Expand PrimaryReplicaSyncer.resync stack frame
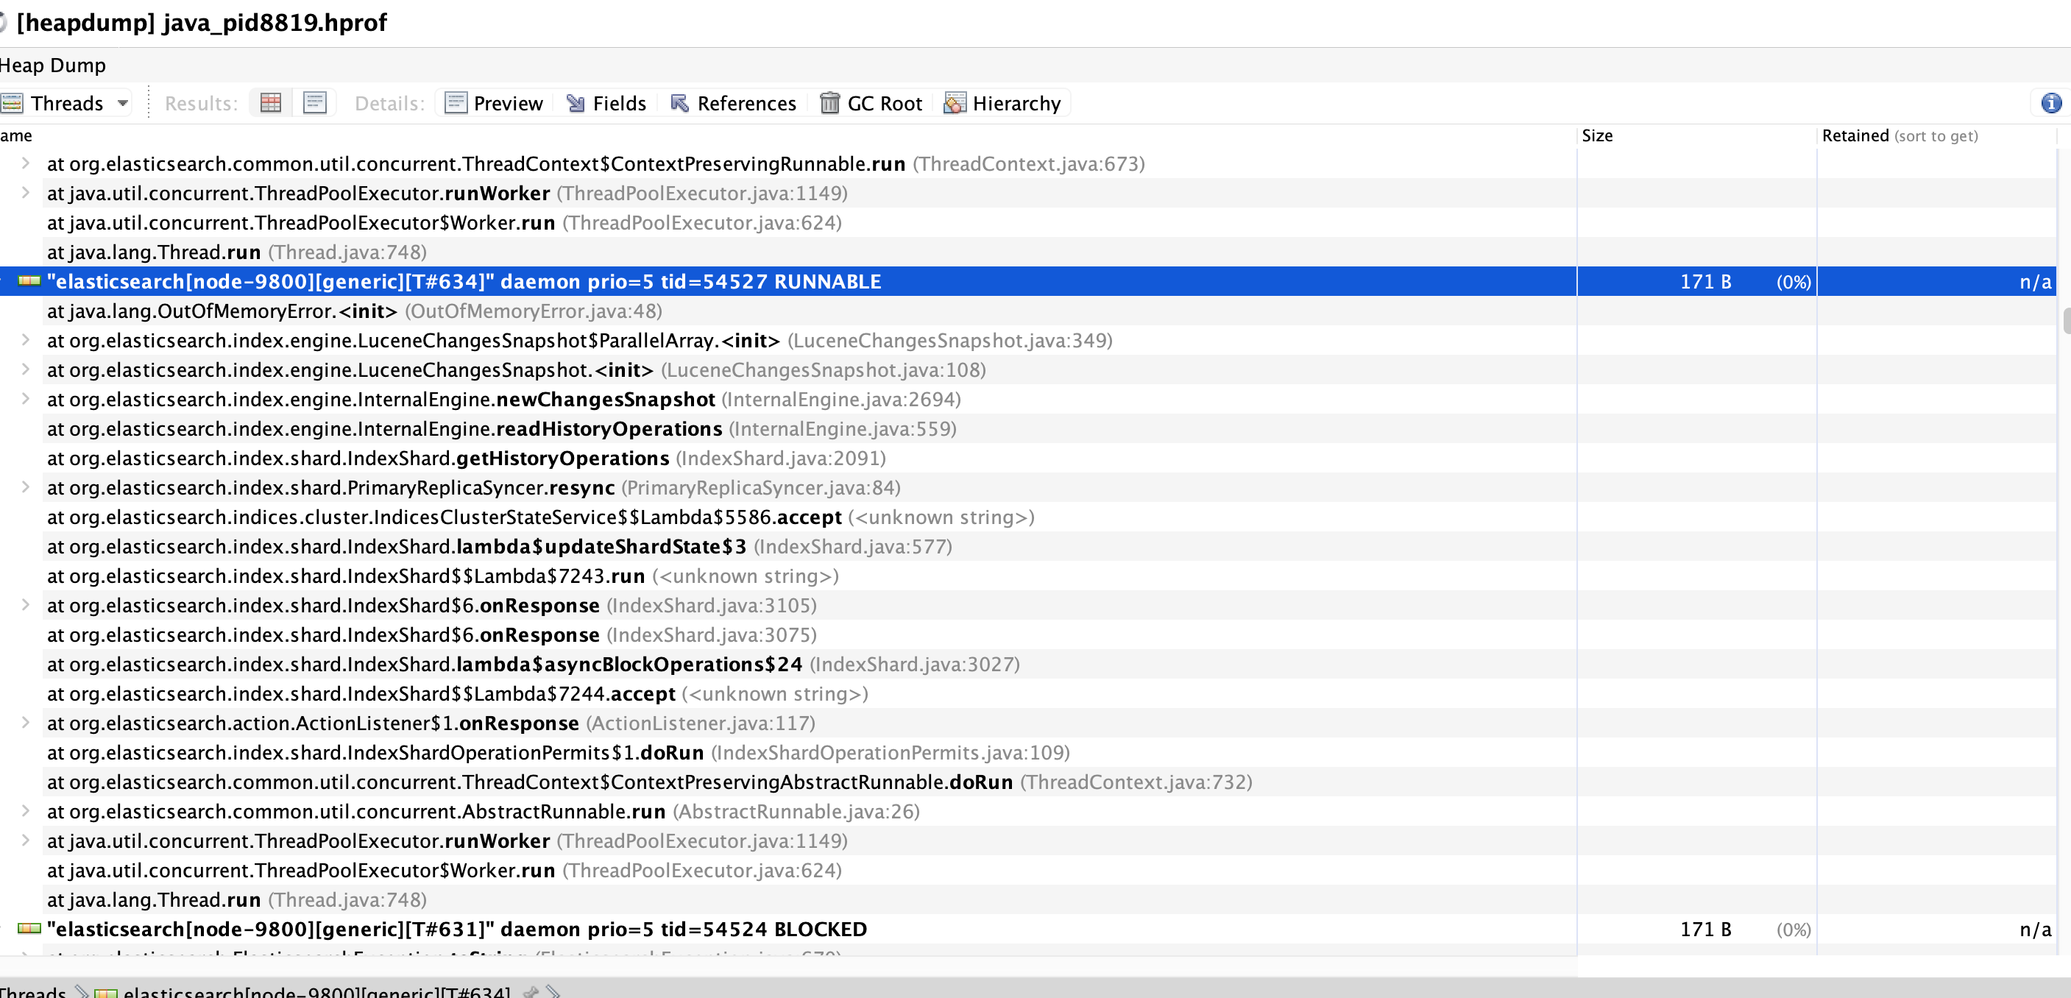The image size is (2071, 998). 26,487
